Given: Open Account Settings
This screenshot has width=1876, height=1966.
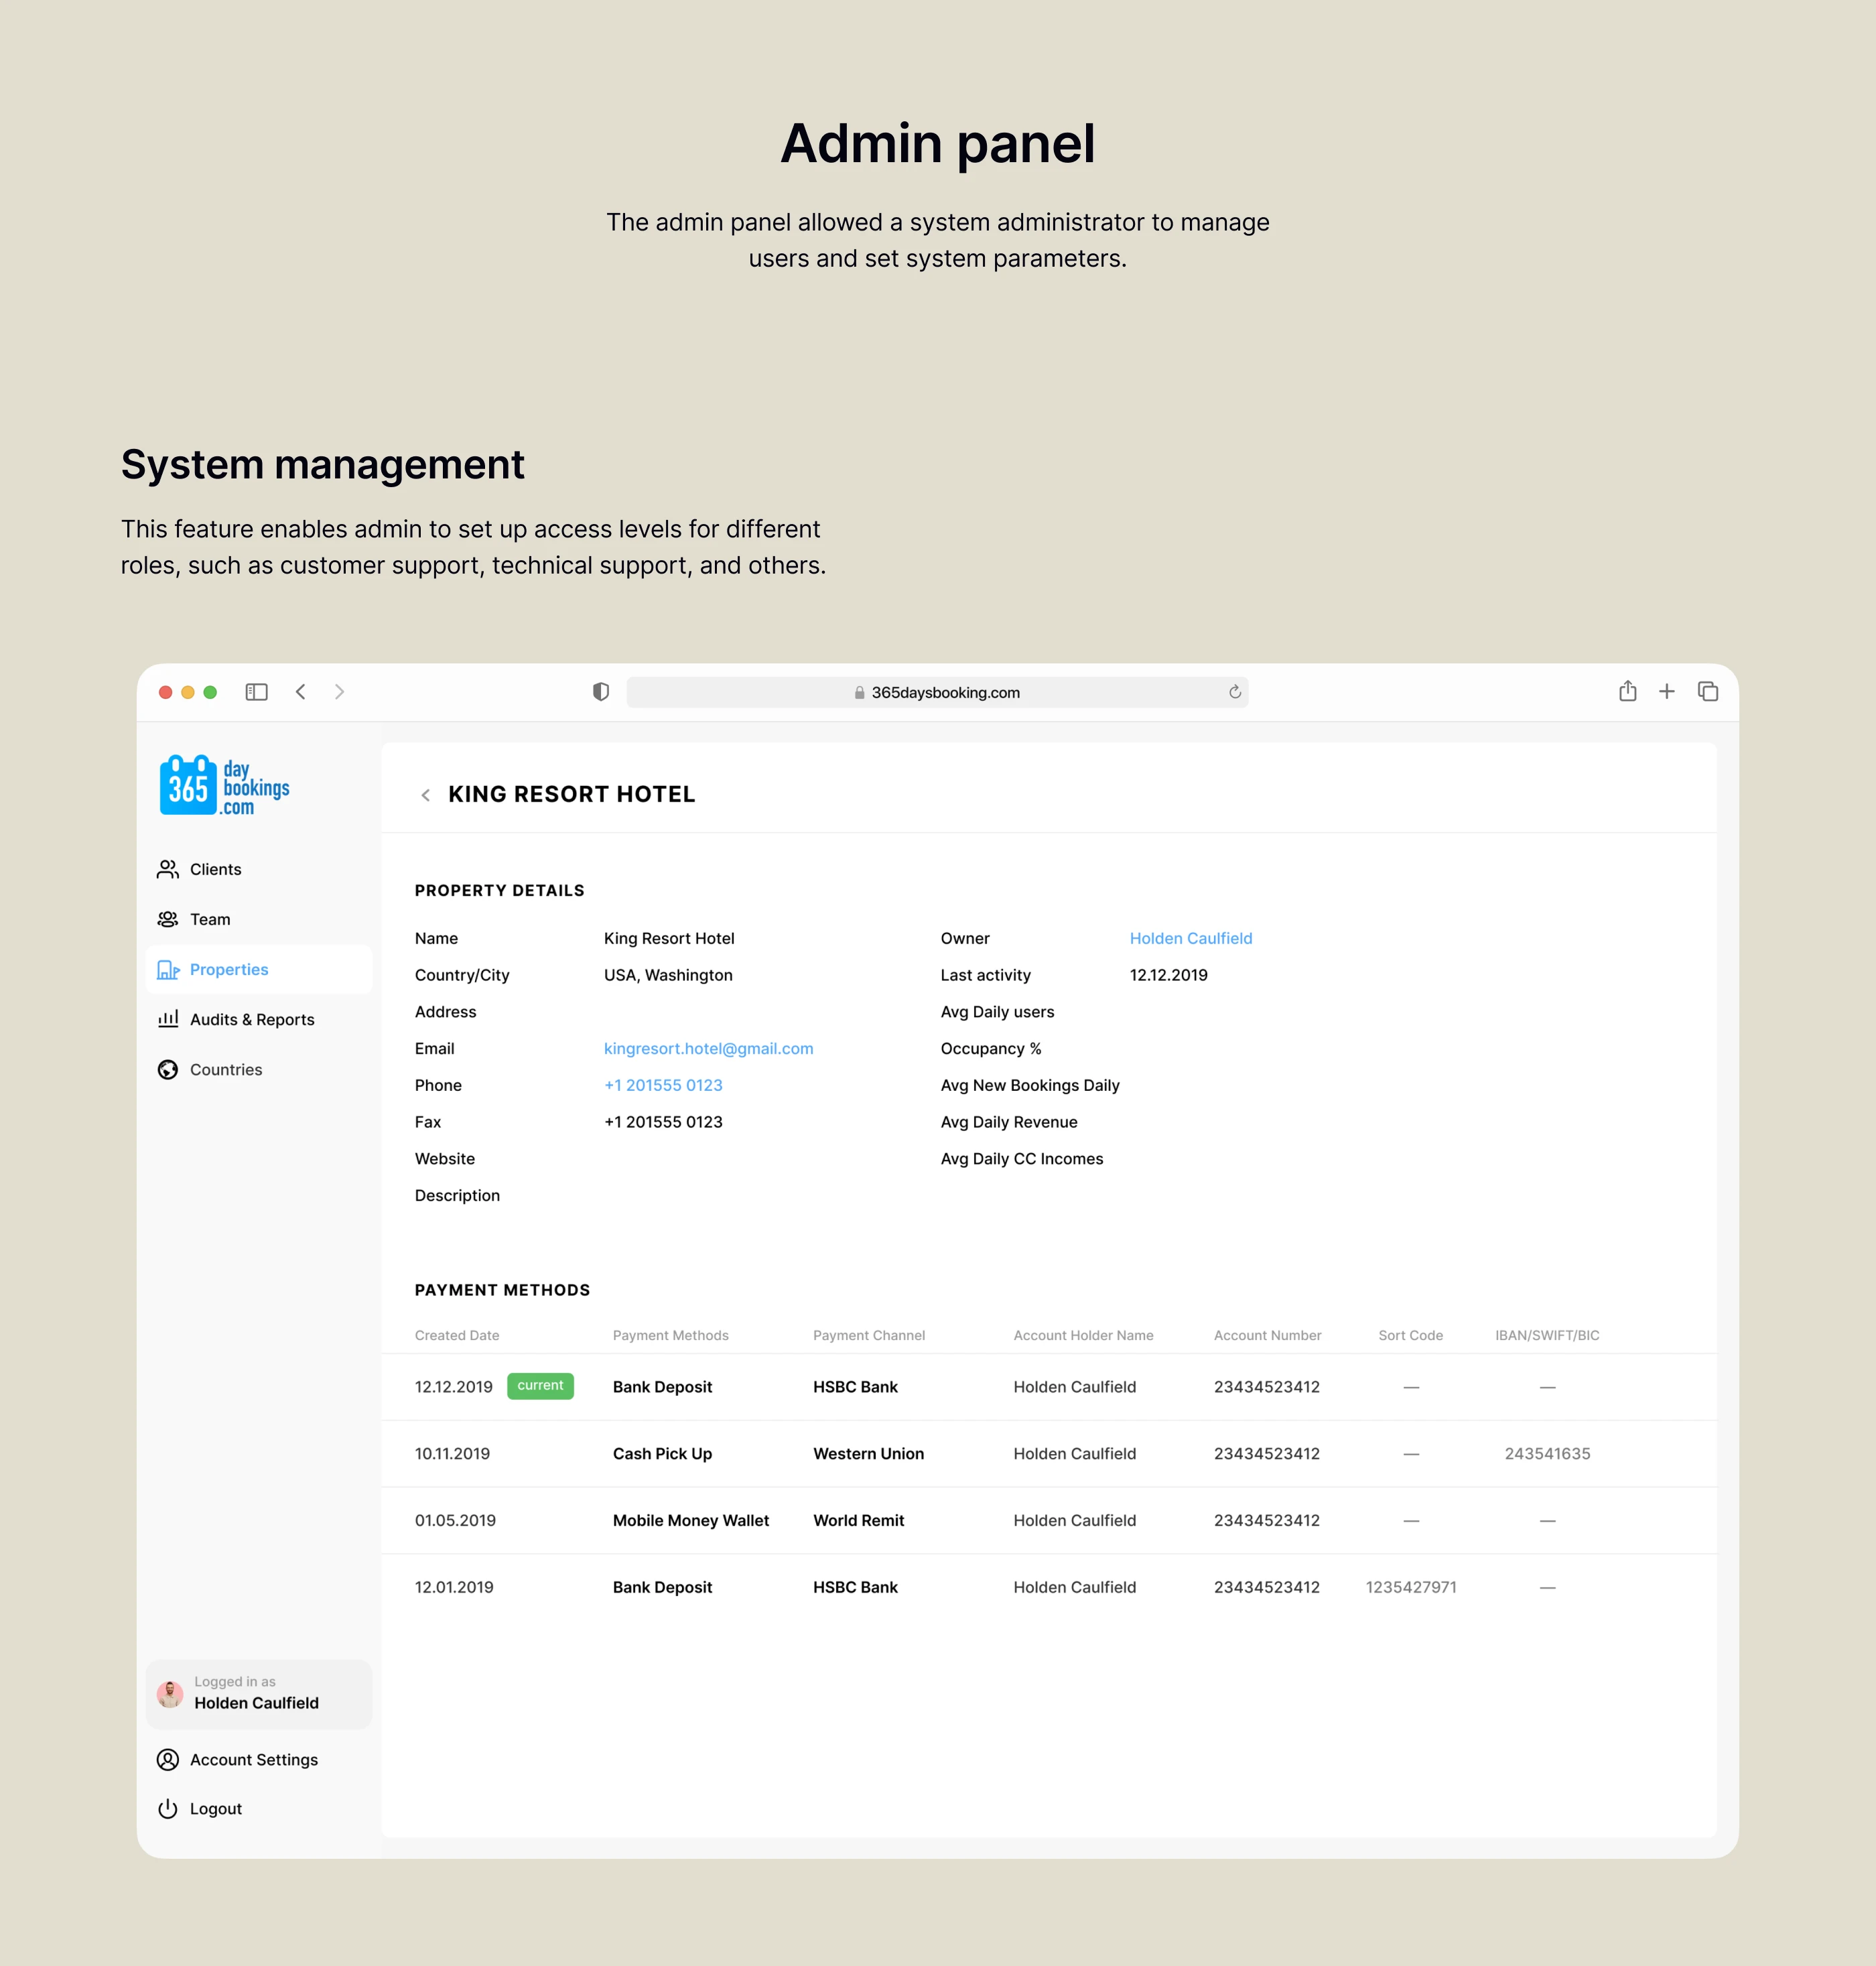Looking at the screenshot, I should 253,1759.
